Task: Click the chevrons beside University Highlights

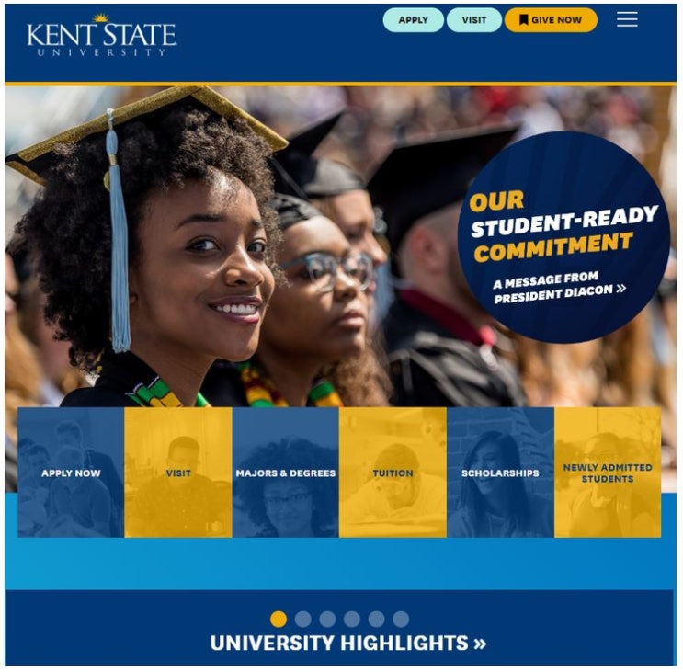Action: (480, 644)
